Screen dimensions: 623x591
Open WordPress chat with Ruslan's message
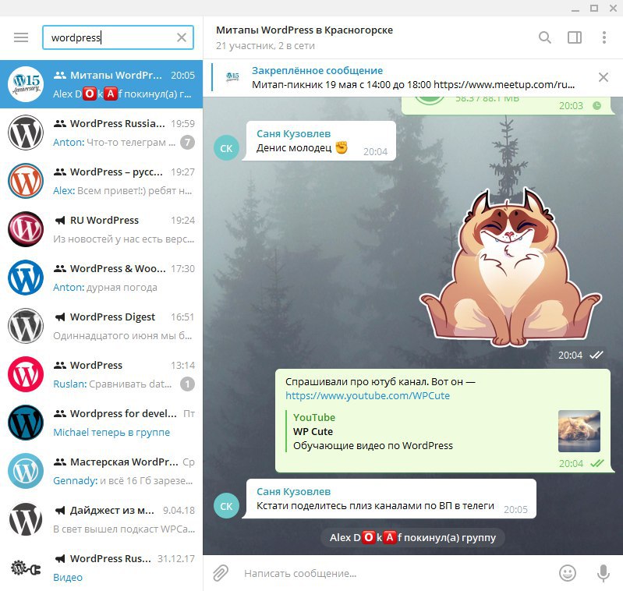pyautogui.click(x=101, y=374)
